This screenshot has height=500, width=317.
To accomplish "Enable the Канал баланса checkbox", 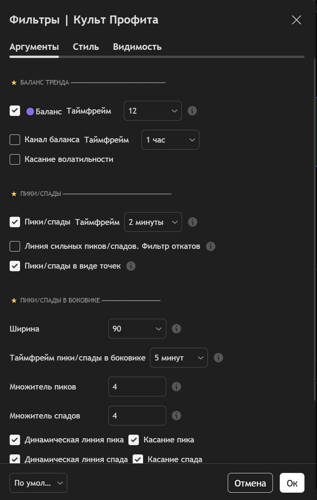I will pos(15,140).
